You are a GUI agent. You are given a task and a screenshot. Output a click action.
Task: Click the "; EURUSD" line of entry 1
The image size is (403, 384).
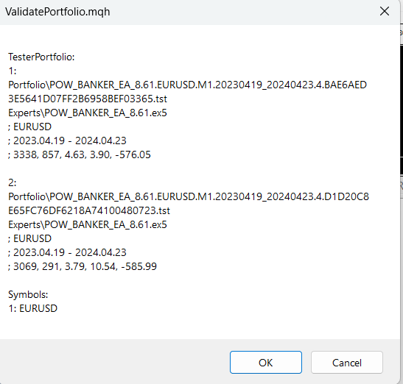click(29, 127)
